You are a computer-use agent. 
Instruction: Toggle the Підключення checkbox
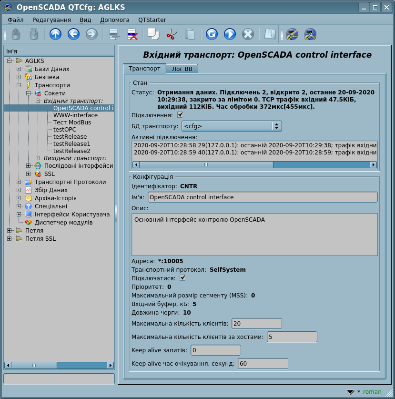click(x=180, y=115)
